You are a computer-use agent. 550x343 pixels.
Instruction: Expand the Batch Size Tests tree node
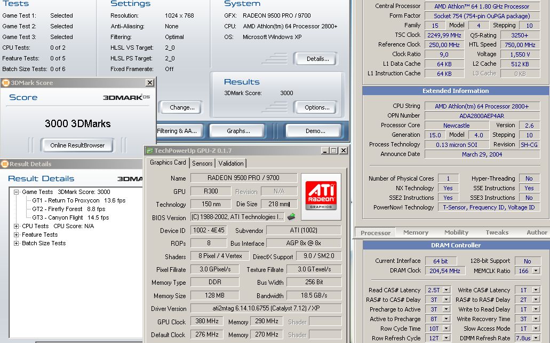[x=16, y=243]
